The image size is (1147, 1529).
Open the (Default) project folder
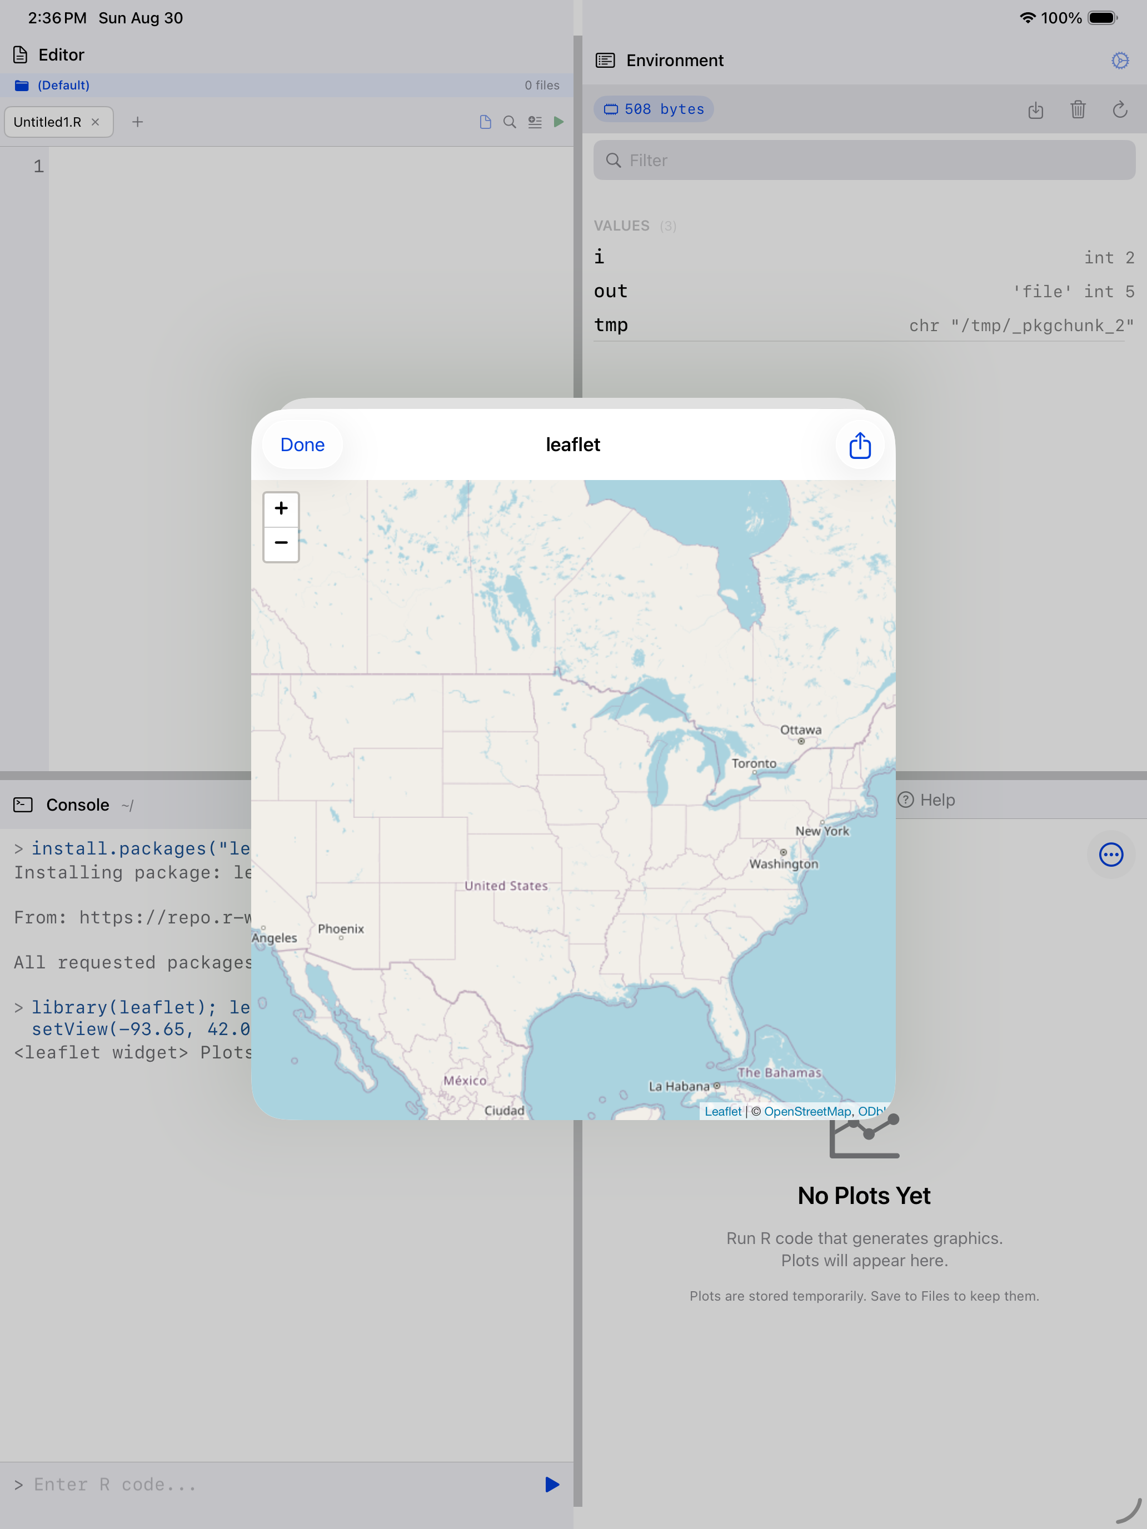click(53, 85)
